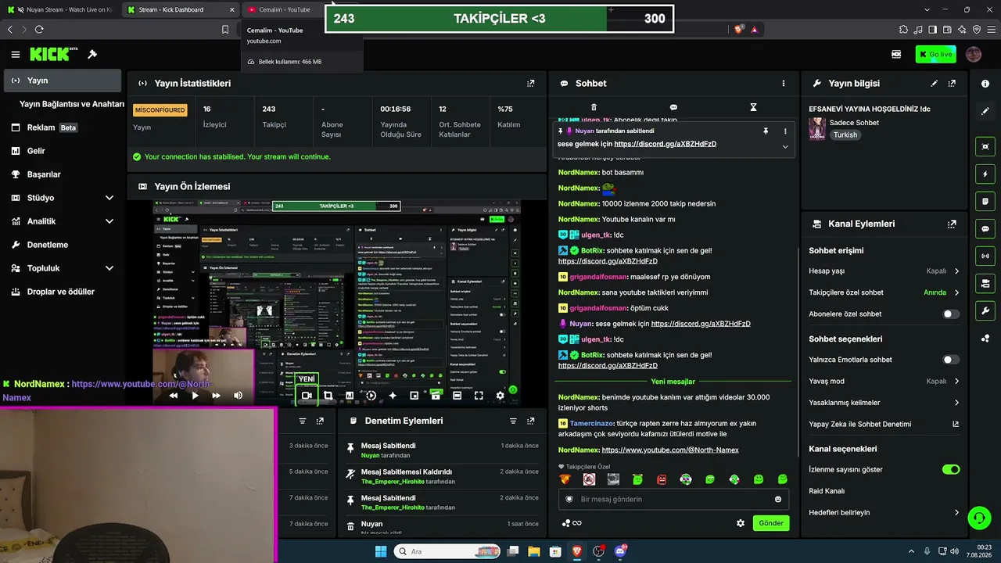The width and height of the screenshot is (1001, 563).
Task: Click the green Go live button
Action: pos(935,54)
